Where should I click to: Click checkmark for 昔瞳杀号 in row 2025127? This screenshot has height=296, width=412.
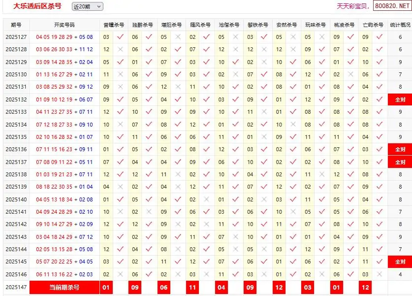click(x=120, y=37)
